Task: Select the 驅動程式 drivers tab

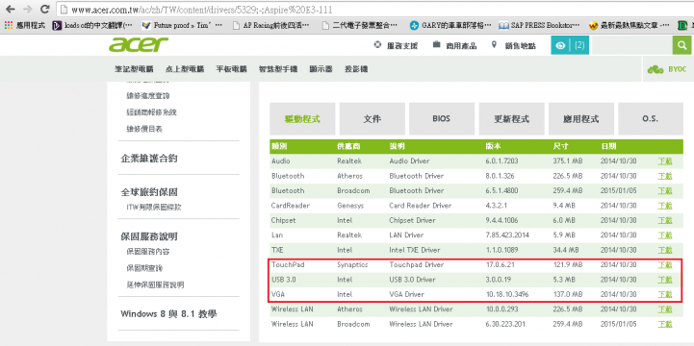Action: click(x=302, y=118)
